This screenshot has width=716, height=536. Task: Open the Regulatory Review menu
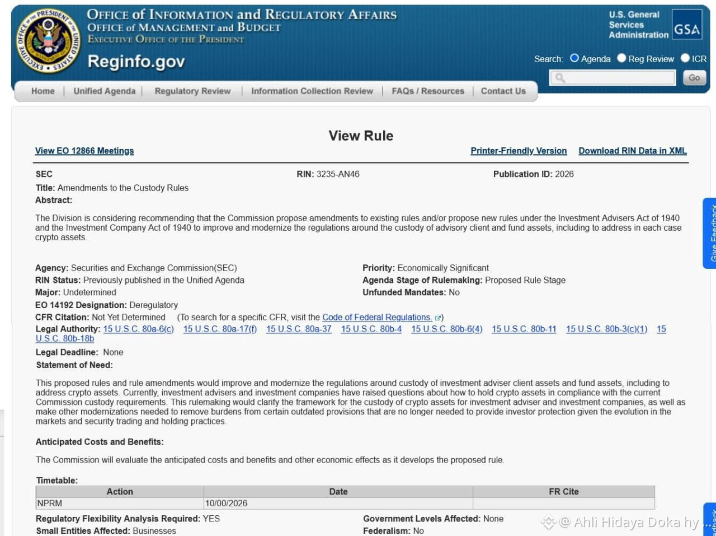pos(192,91)
